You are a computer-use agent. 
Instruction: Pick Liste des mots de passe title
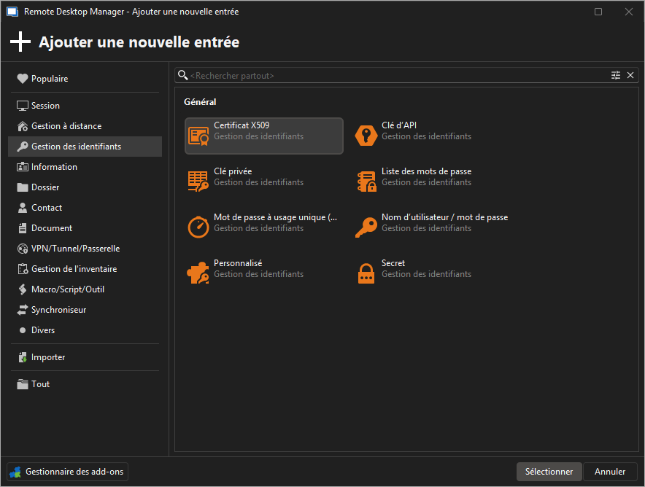[x=427, y=171]
